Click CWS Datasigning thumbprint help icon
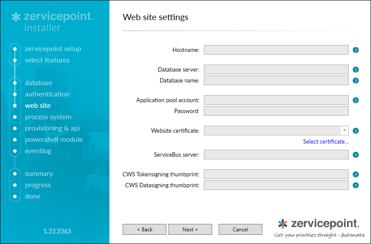Image resolution: width=371 pixels, height=244 pixels. [x=356, y=186]
